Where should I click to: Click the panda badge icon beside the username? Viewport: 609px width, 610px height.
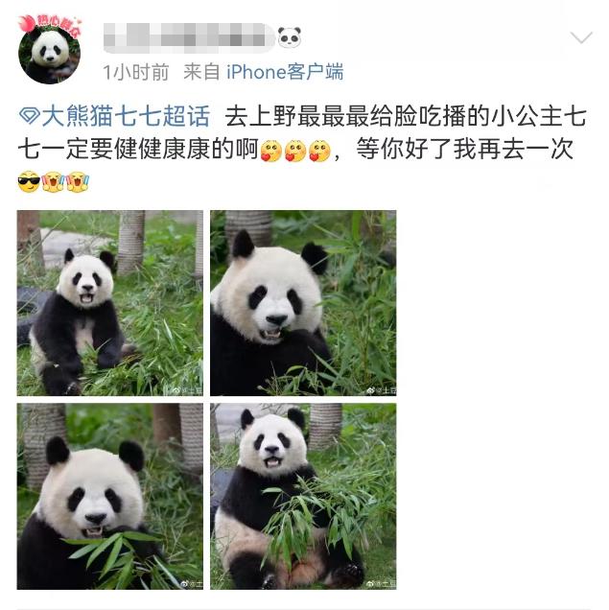tap(290, 37)
